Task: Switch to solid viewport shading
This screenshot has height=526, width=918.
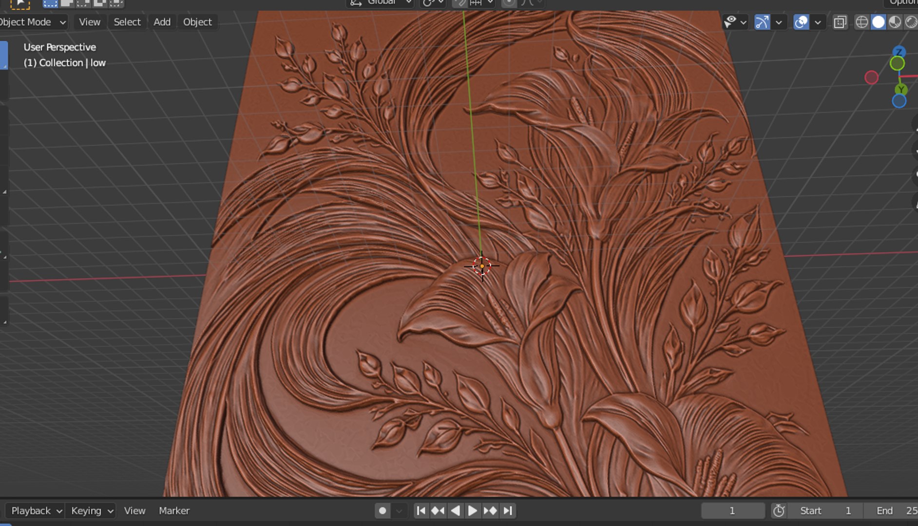Action: 878,22
